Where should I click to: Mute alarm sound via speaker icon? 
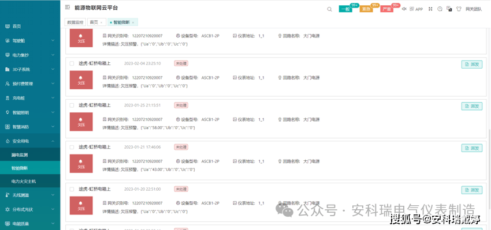[404, 9]
